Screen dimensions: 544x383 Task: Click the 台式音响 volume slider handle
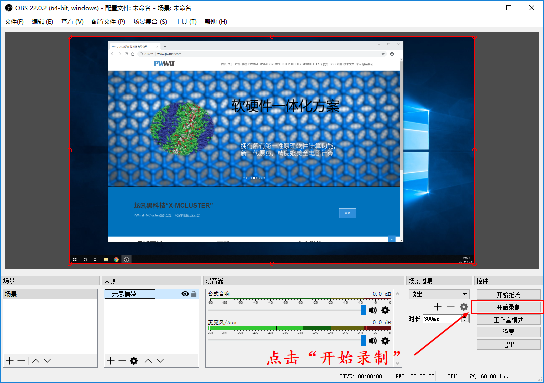pos(363,310)
